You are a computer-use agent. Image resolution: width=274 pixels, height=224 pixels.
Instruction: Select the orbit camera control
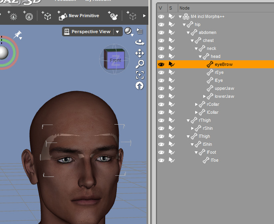[x=140, y=42]
